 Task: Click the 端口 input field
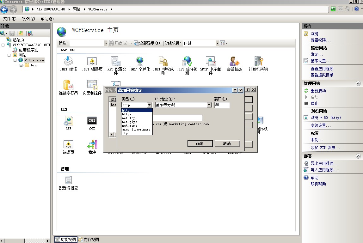coord(222,105)
